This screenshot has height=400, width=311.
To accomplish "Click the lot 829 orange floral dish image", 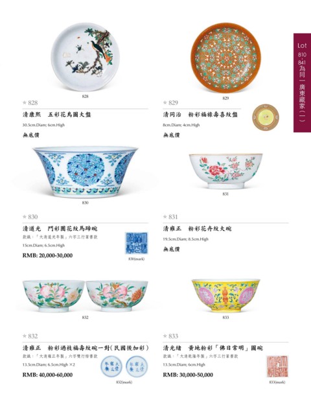I will (225, 58).
